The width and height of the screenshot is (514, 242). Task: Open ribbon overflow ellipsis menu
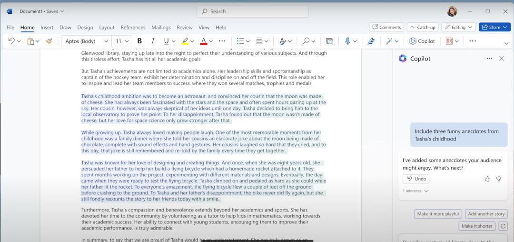tap(473, 41)
